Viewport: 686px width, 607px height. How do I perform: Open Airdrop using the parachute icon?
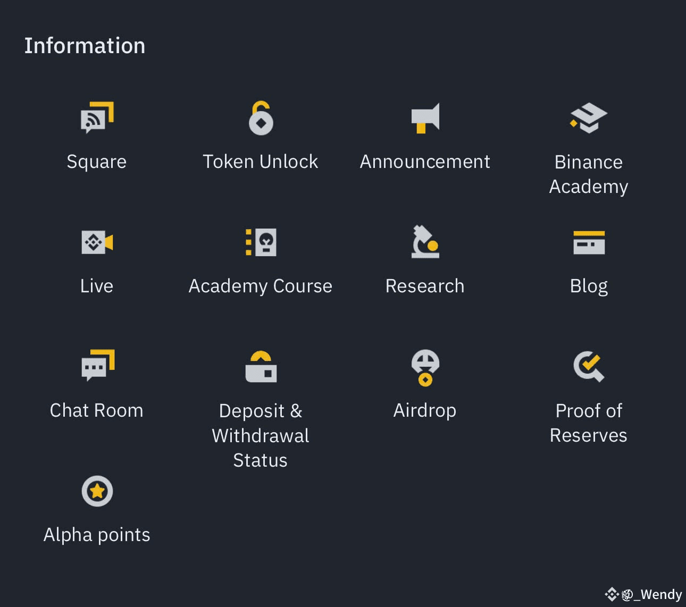point(424,367)
